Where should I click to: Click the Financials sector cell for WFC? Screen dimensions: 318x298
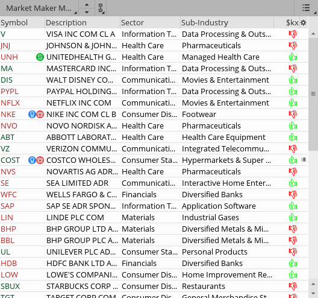pyautogui.click(x=139, y=195)
